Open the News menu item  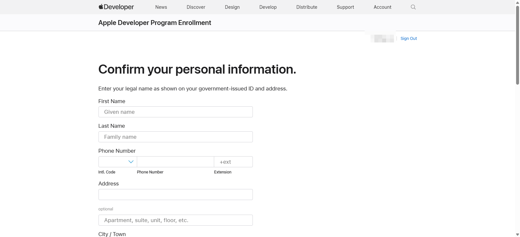coord(161,7)
